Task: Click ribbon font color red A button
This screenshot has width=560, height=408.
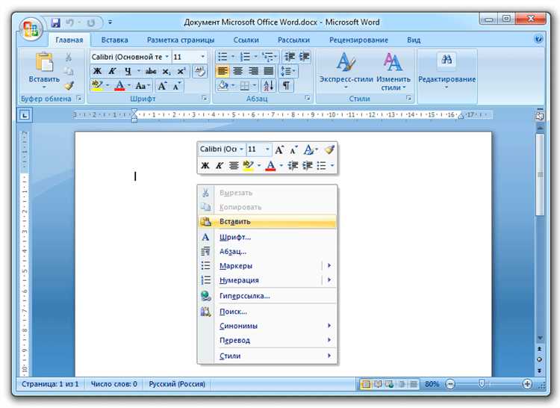Action: click(120, 86)
